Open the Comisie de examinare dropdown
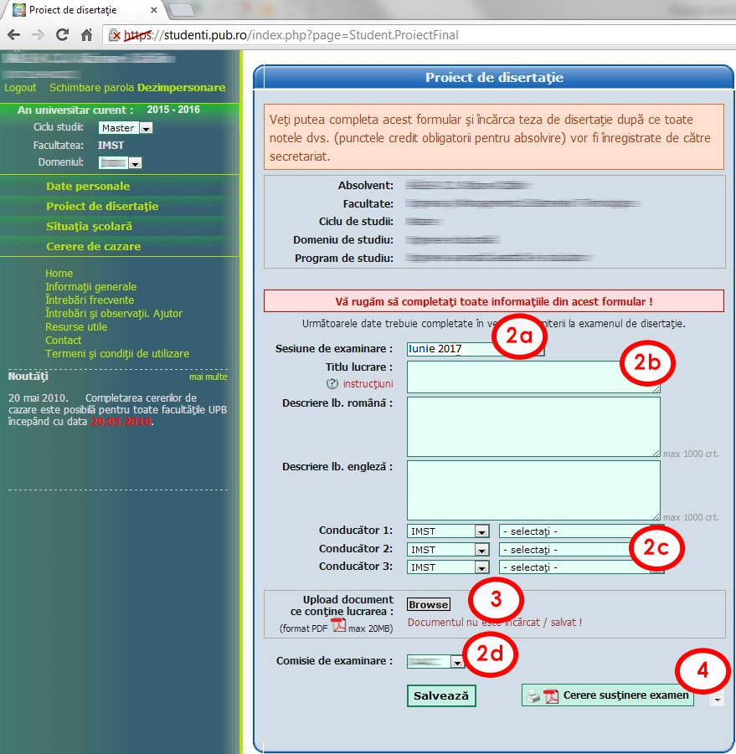Screen dimensions: 736x754 coord(457,662)
